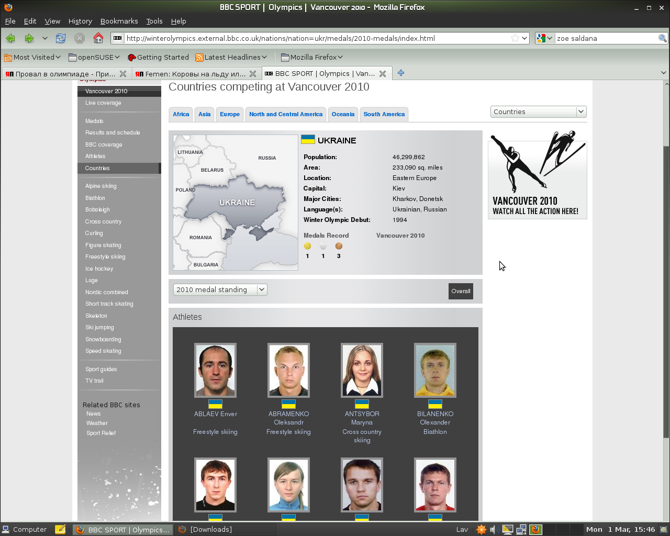670x536 pixels.
Task: Open a new tab with plus icon
Action: [x=401, y=73]
